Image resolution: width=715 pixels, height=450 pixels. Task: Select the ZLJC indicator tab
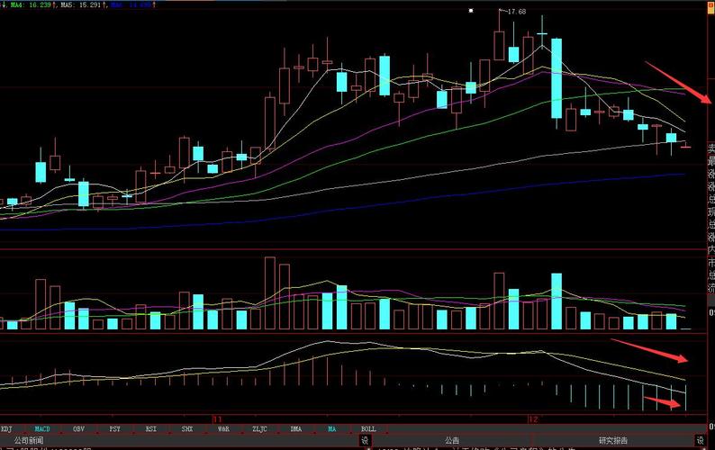tap(259, 429)
